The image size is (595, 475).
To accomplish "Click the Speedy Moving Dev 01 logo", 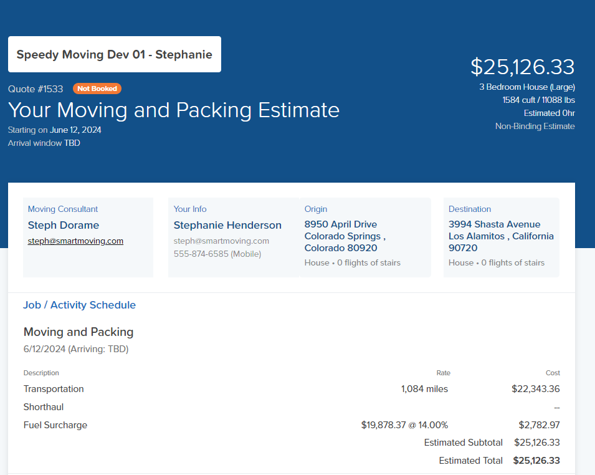I will [x=114, y=54].
